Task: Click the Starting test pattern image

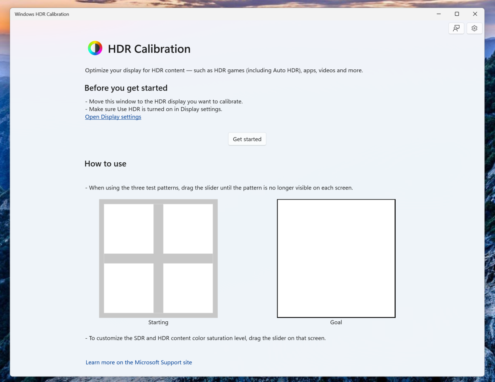Action: [158, 259]
